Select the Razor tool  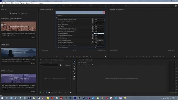click(74, 69)
